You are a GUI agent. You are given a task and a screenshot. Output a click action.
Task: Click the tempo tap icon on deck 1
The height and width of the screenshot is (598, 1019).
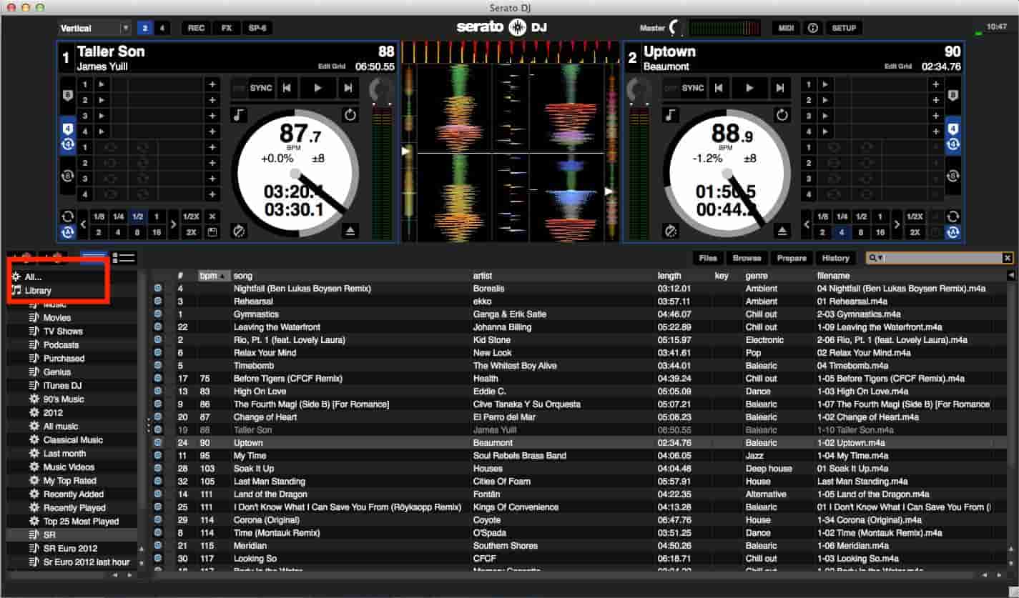[239, 231]
